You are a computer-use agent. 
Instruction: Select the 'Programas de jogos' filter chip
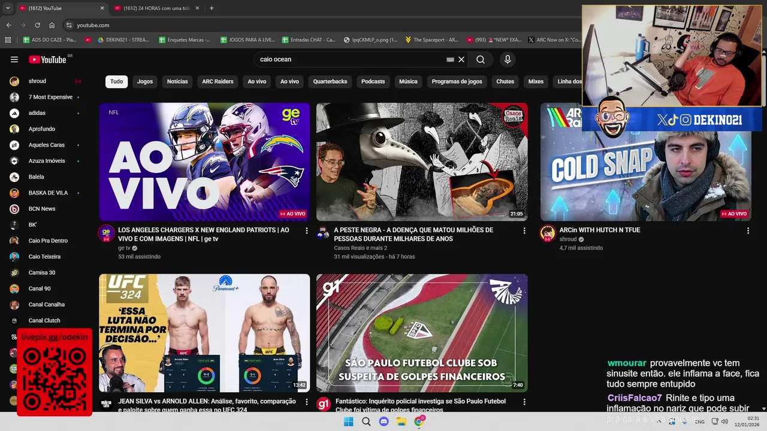coord(457,81)
